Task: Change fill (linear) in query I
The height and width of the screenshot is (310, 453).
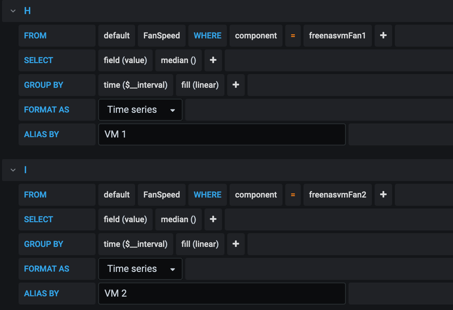Action: (200, 244)
